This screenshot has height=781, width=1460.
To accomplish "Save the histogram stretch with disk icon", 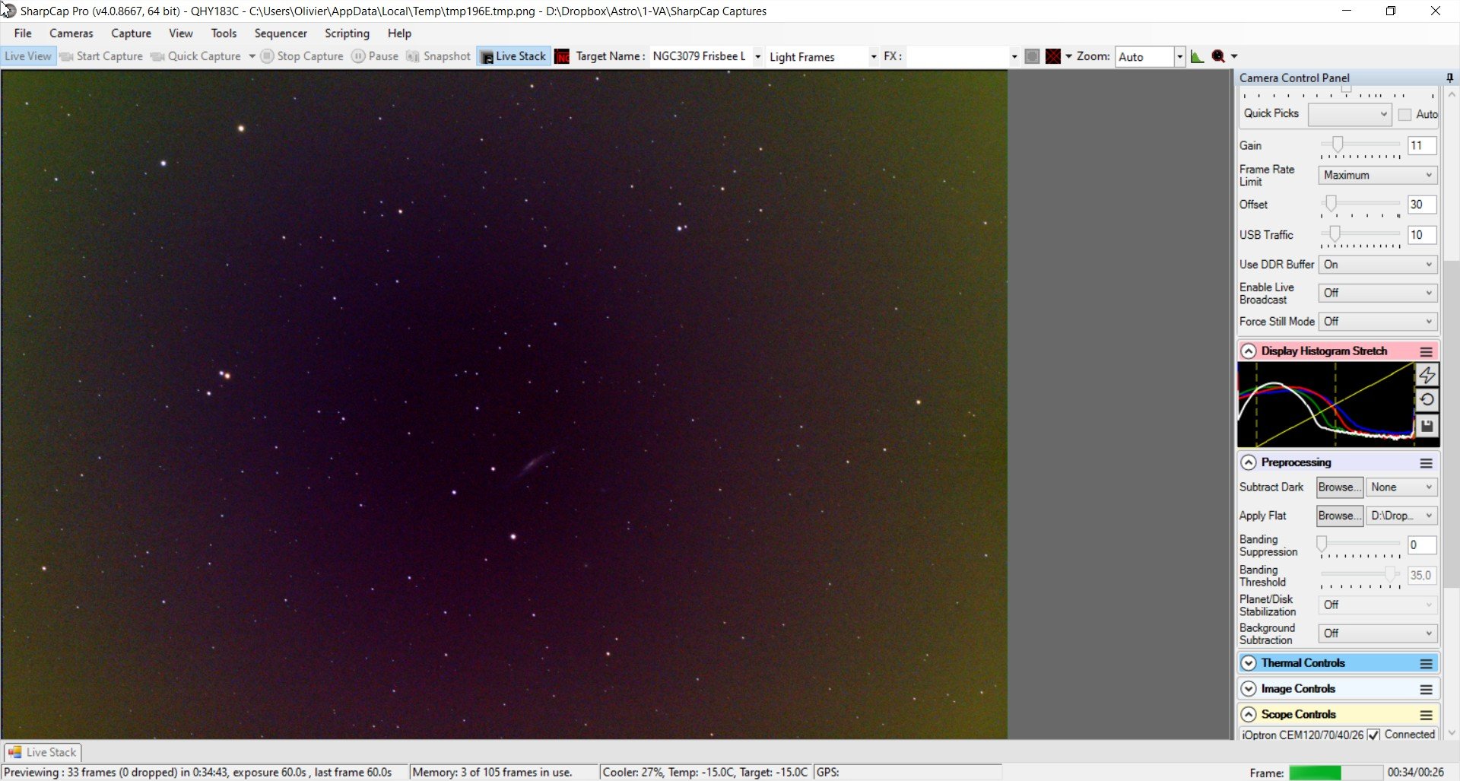I will (1427, 426).
